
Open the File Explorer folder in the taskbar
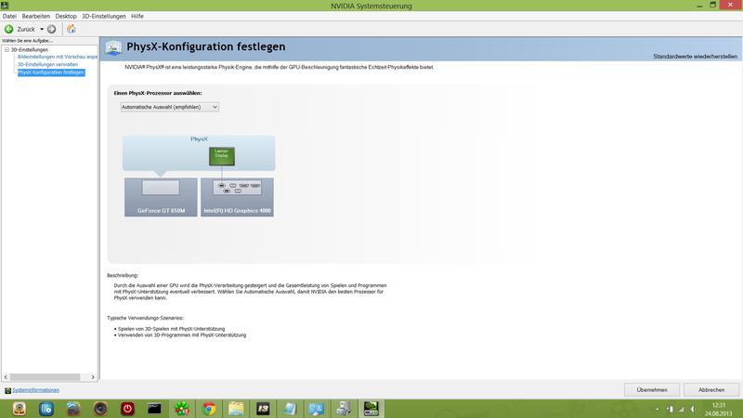pyautogui.click(x=236, y=409)
